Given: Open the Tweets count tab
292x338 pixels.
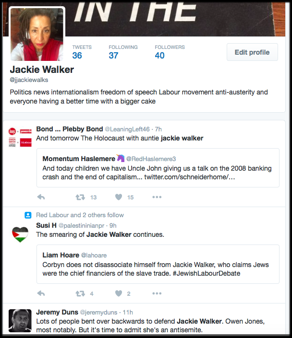Looking at the screenshot, I should (x=82, y=52).
